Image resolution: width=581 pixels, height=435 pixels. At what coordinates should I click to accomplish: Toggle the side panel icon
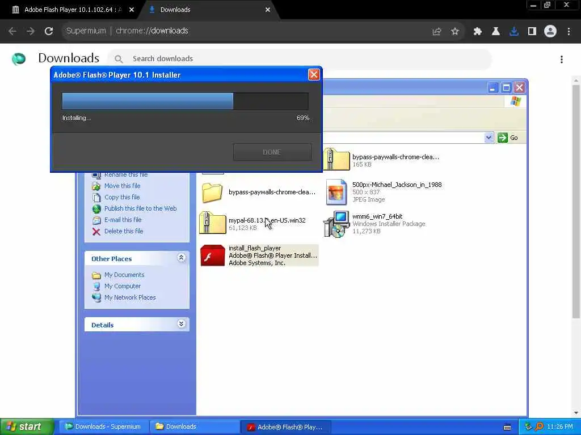(x=532, y=32)
